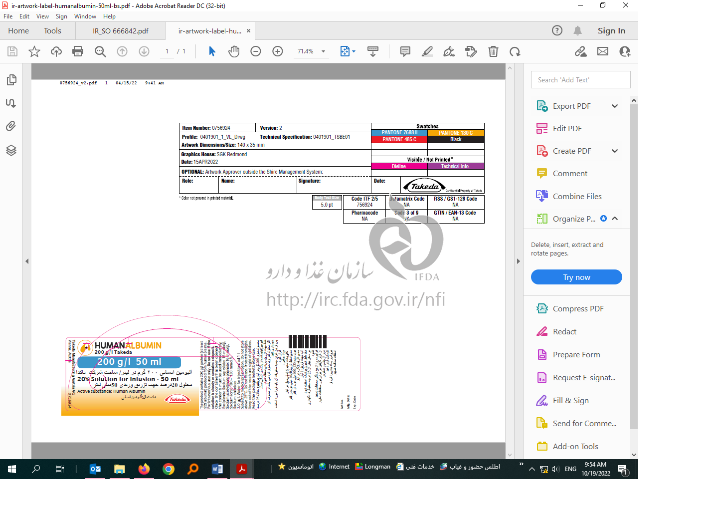Viewport: 712px width, 511px height.
Task: Close the ir-artwork-label tab
Action: click(x=248, y=31)
